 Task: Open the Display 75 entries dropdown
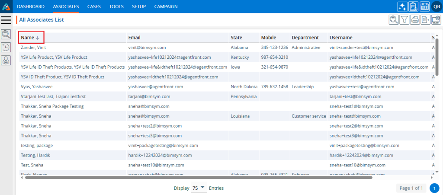(x=199, y=188)
